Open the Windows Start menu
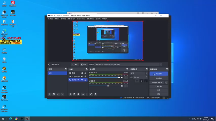 [3, 119]
